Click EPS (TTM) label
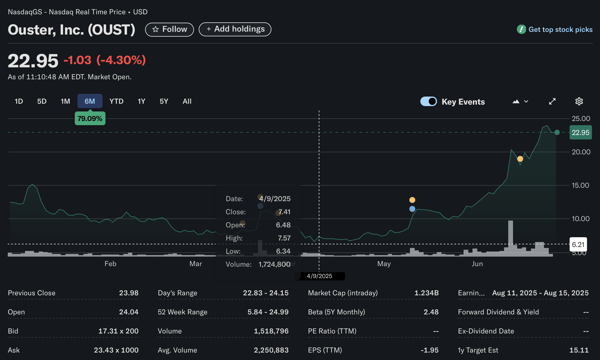Screen dimensions: 600x360 tap(325, 350)
